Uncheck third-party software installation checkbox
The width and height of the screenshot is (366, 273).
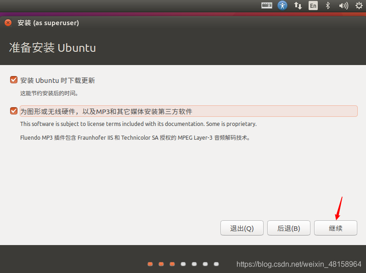[x=14, y=111]
